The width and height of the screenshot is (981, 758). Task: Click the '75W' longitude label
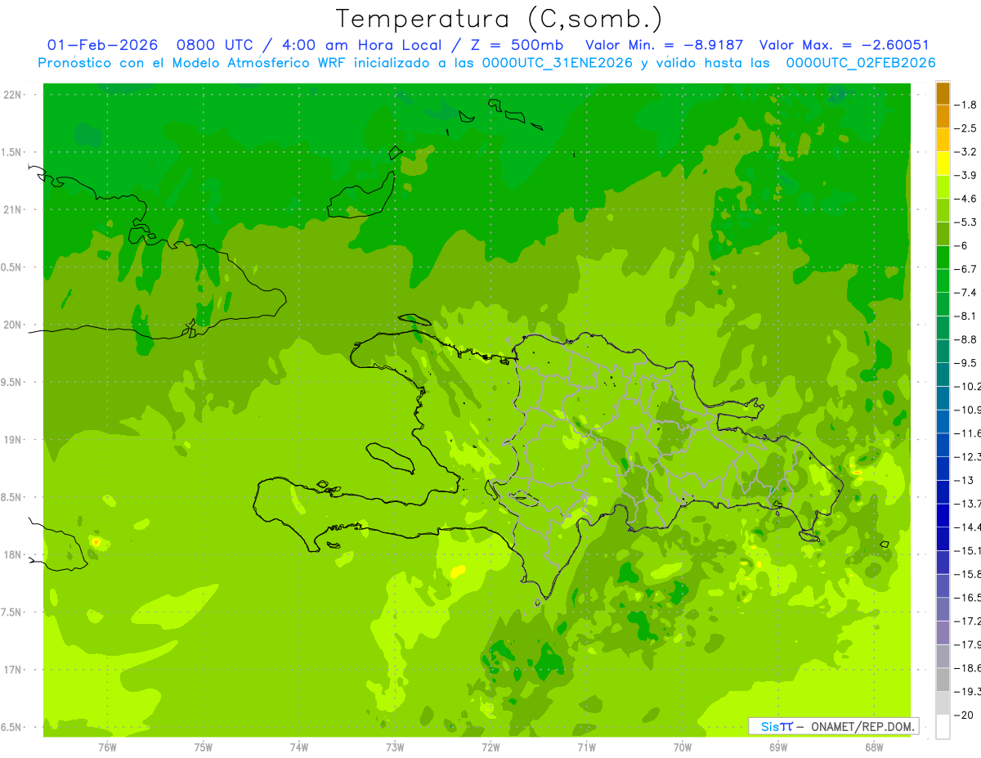(x=204, y=747)
